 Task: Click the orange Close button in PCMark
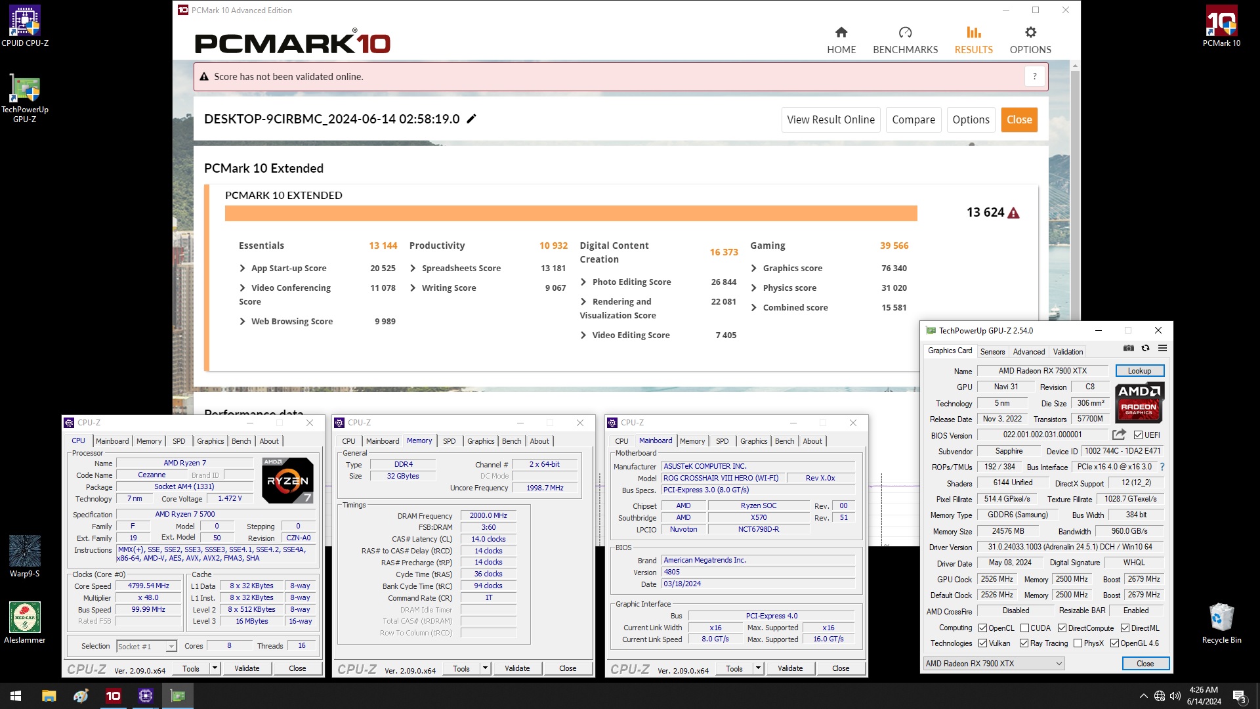click(x=1019, y=119)
